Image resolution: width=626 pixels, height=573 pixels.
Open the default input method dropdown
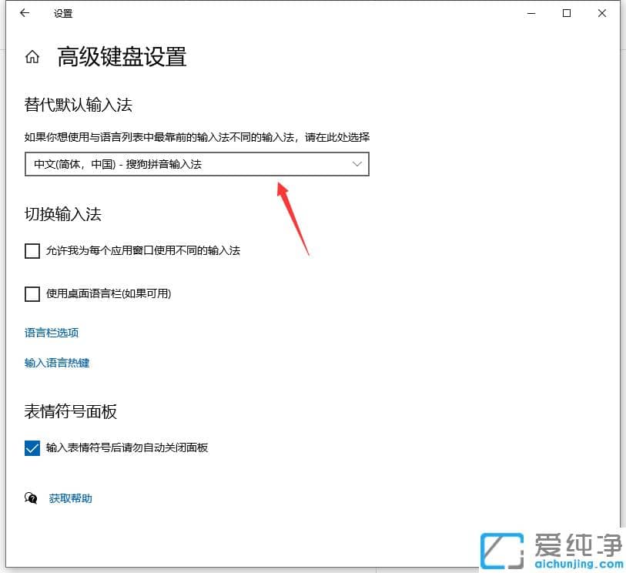(x=196, y=164)
